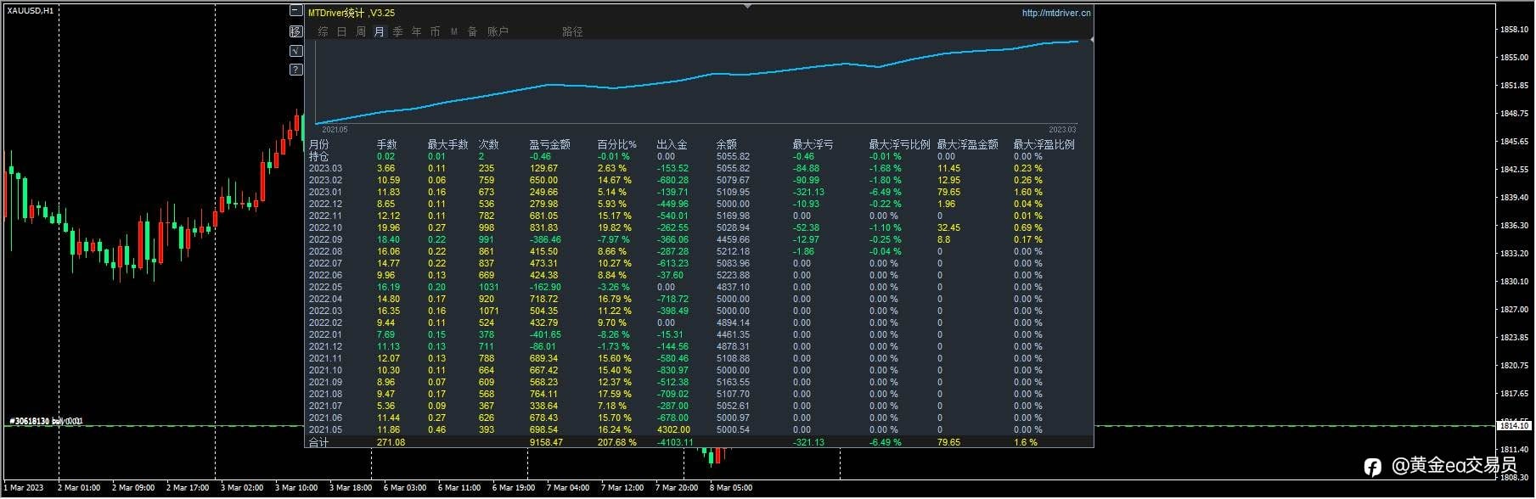The image size is (1536, 499).
Task: Open the 年 yearly statistics tab
Action: [416, 32]
